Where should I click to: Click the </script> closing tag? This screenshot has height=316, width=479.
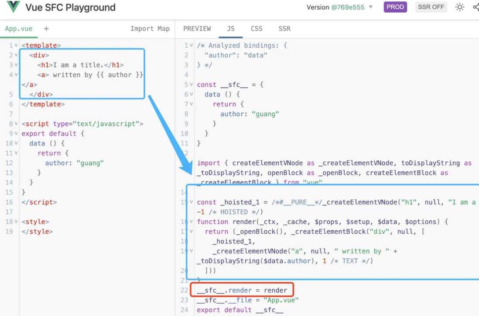tap(39, 202)
